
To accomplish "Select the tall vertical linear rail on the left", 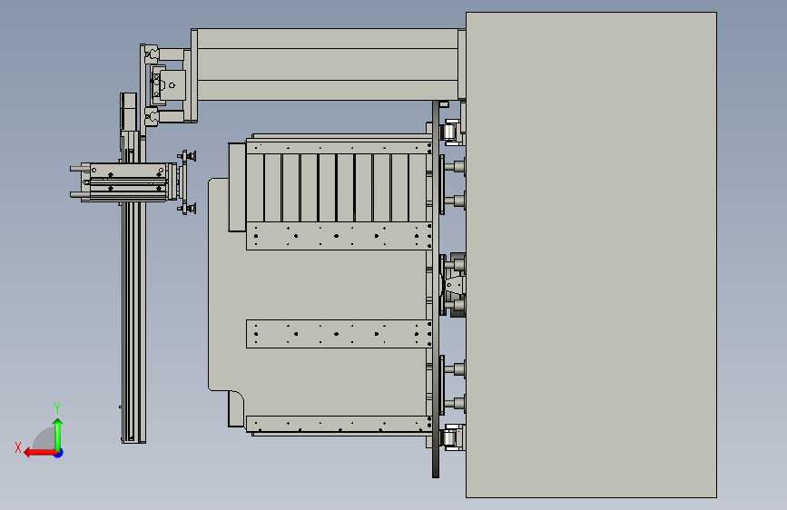I will [x=133, y=286].
